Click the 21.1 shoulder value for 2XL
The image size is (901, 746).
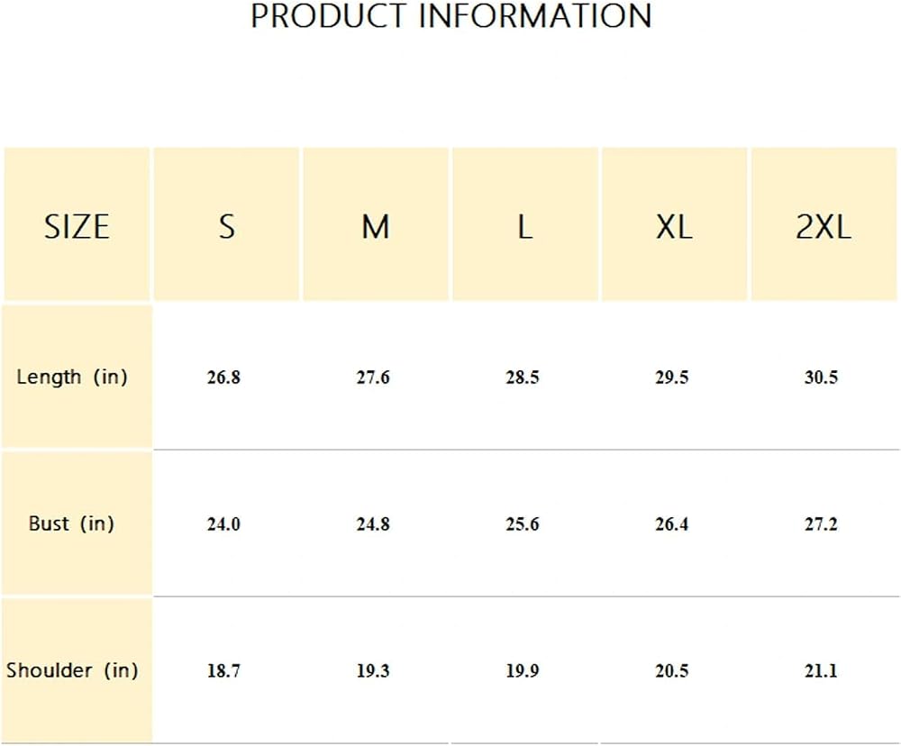coord(821,670)
